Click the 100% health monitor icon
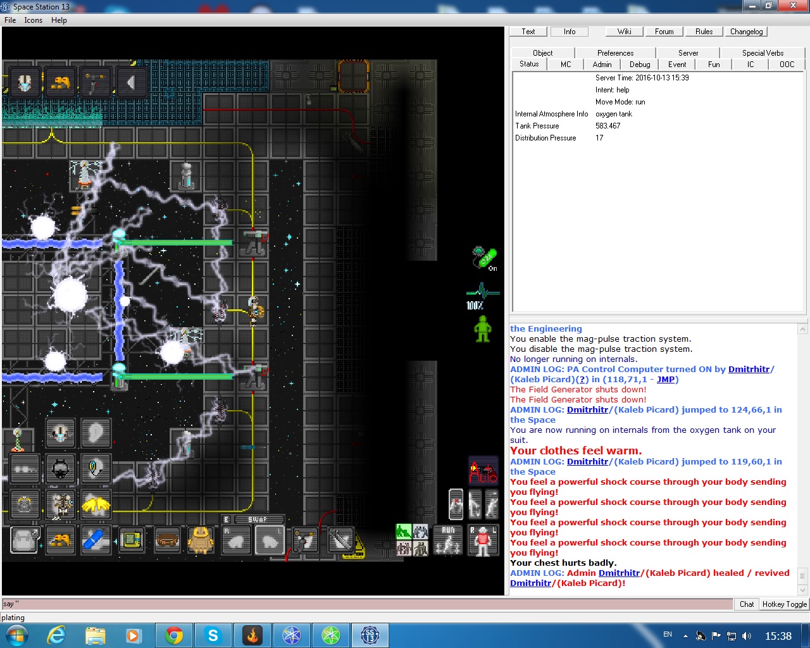810x648 pixels. [482, 296]
